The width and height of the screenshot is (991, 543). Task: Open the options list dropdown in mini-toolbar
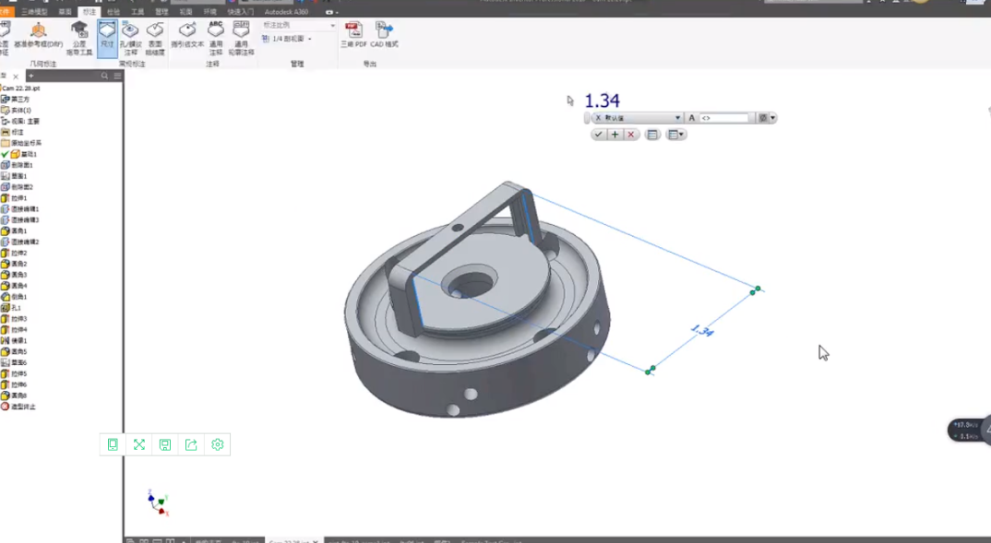click(x=675, y=135)
